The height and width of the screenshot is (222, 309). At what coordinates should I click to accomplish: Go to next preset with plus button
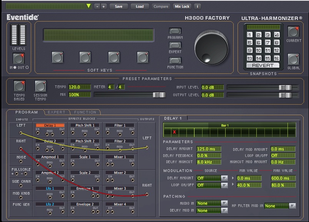[104, 7]
